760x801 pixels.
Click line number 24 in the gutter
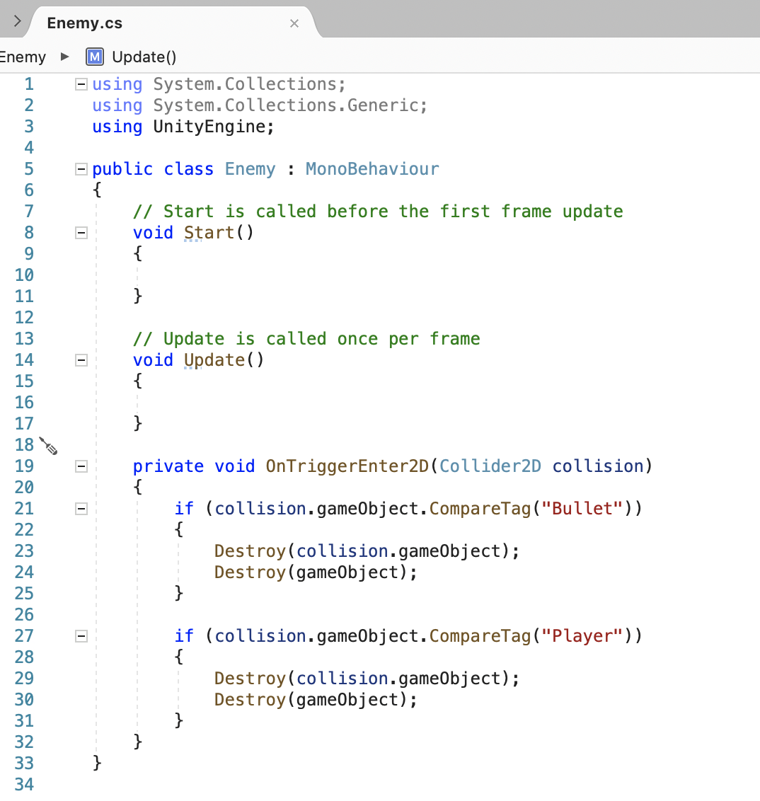[x=24, y=572]
